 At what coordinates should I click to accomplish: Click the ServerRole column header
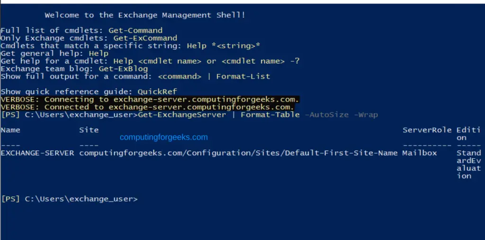coord(427,130)
